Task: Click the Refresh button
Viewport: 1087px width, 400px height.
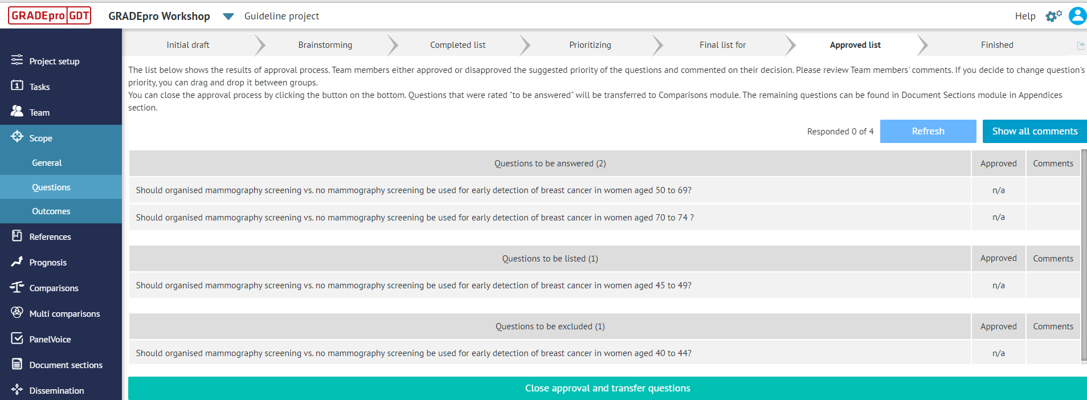Action: pyautogui.click(x=928, y=131)
